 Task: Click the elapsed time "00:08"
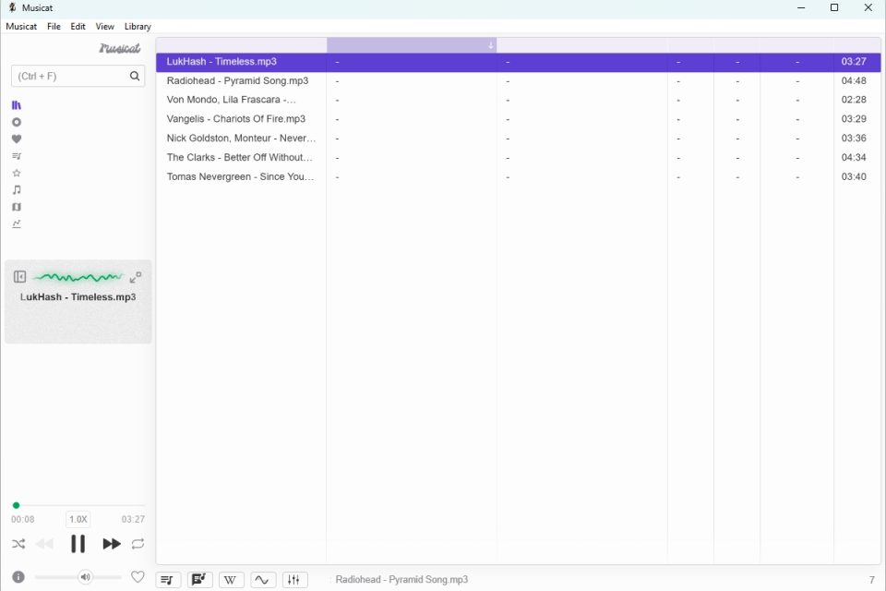(x=22, y=519)
